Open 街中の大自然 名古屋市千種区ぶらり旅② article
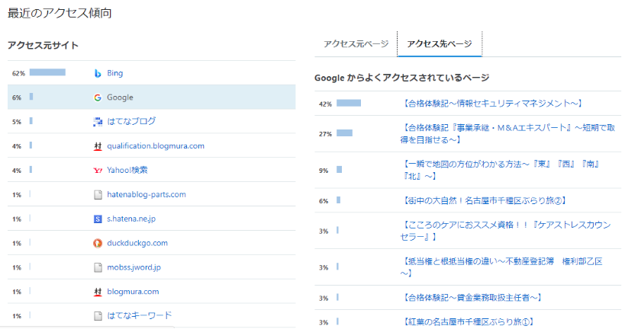 tap(484, 200)
